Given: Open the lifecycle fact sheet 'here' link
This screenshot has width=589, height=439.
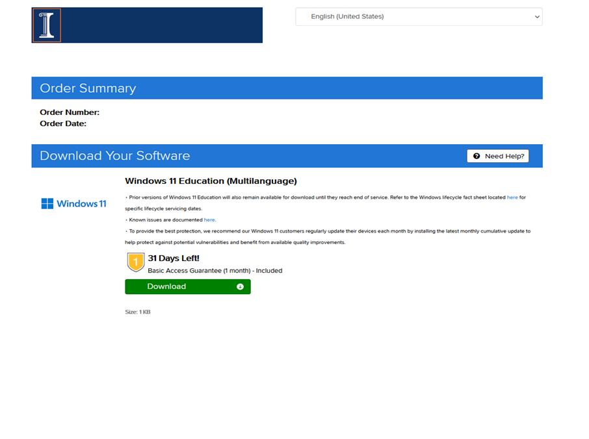Looking at the screenshot, I should point(512,197).
